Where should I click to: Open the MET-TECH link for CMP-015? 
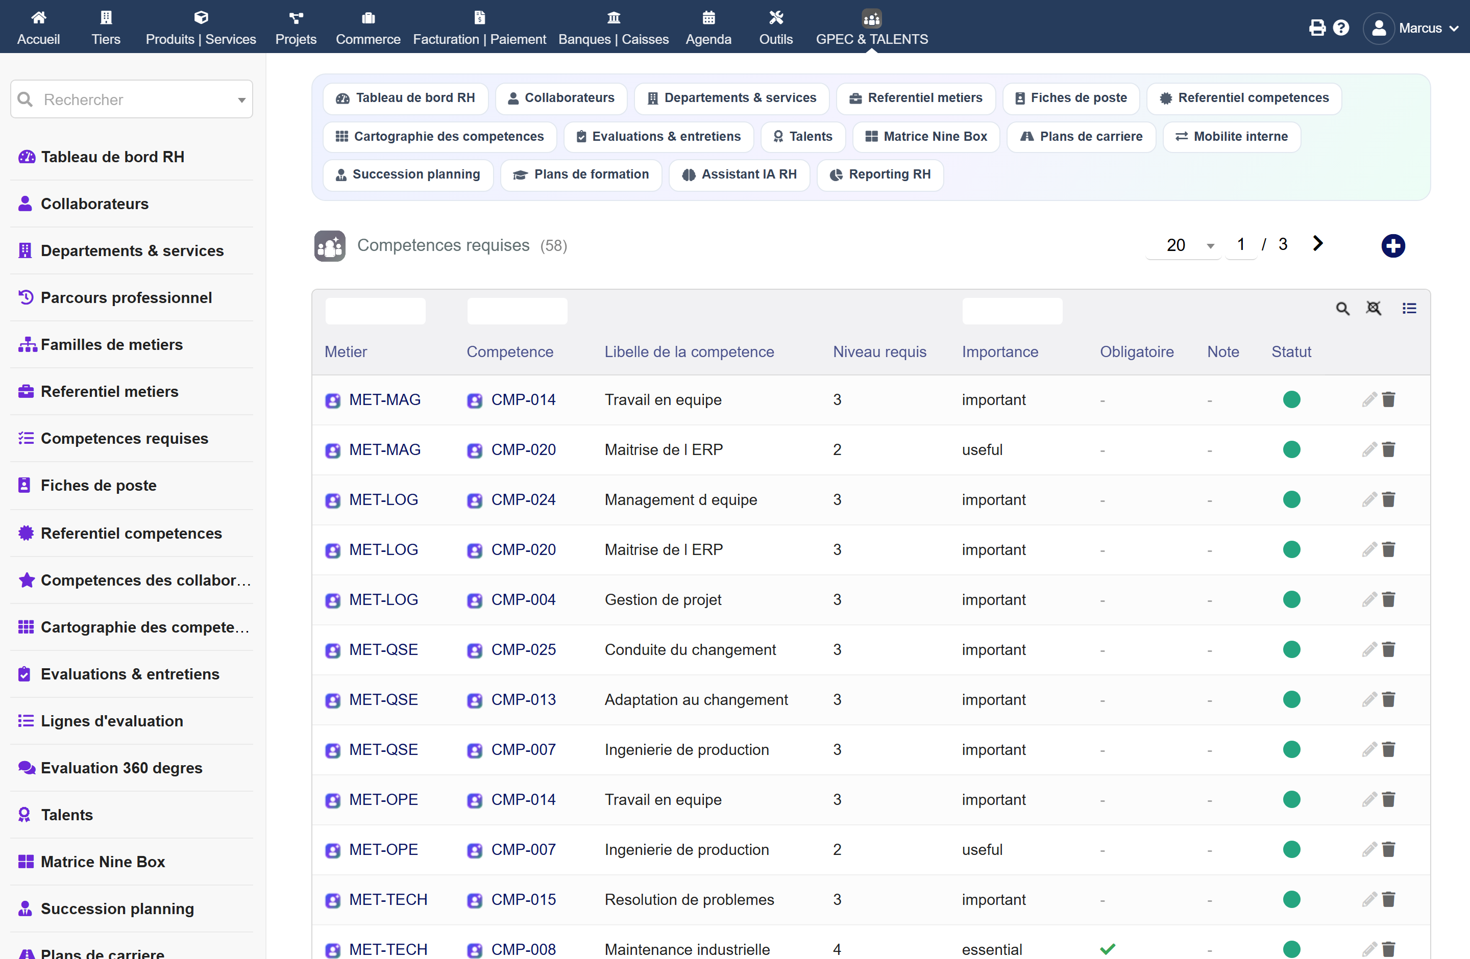[388, 900]
